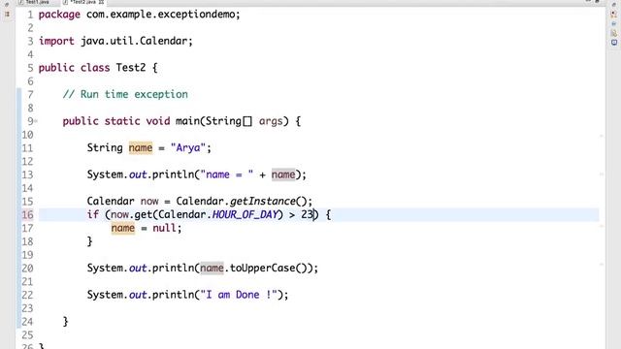This screenshot has width=621, height=349.
Task: Click the string literal "Arya" on line 11
Action: pos(188,148)
